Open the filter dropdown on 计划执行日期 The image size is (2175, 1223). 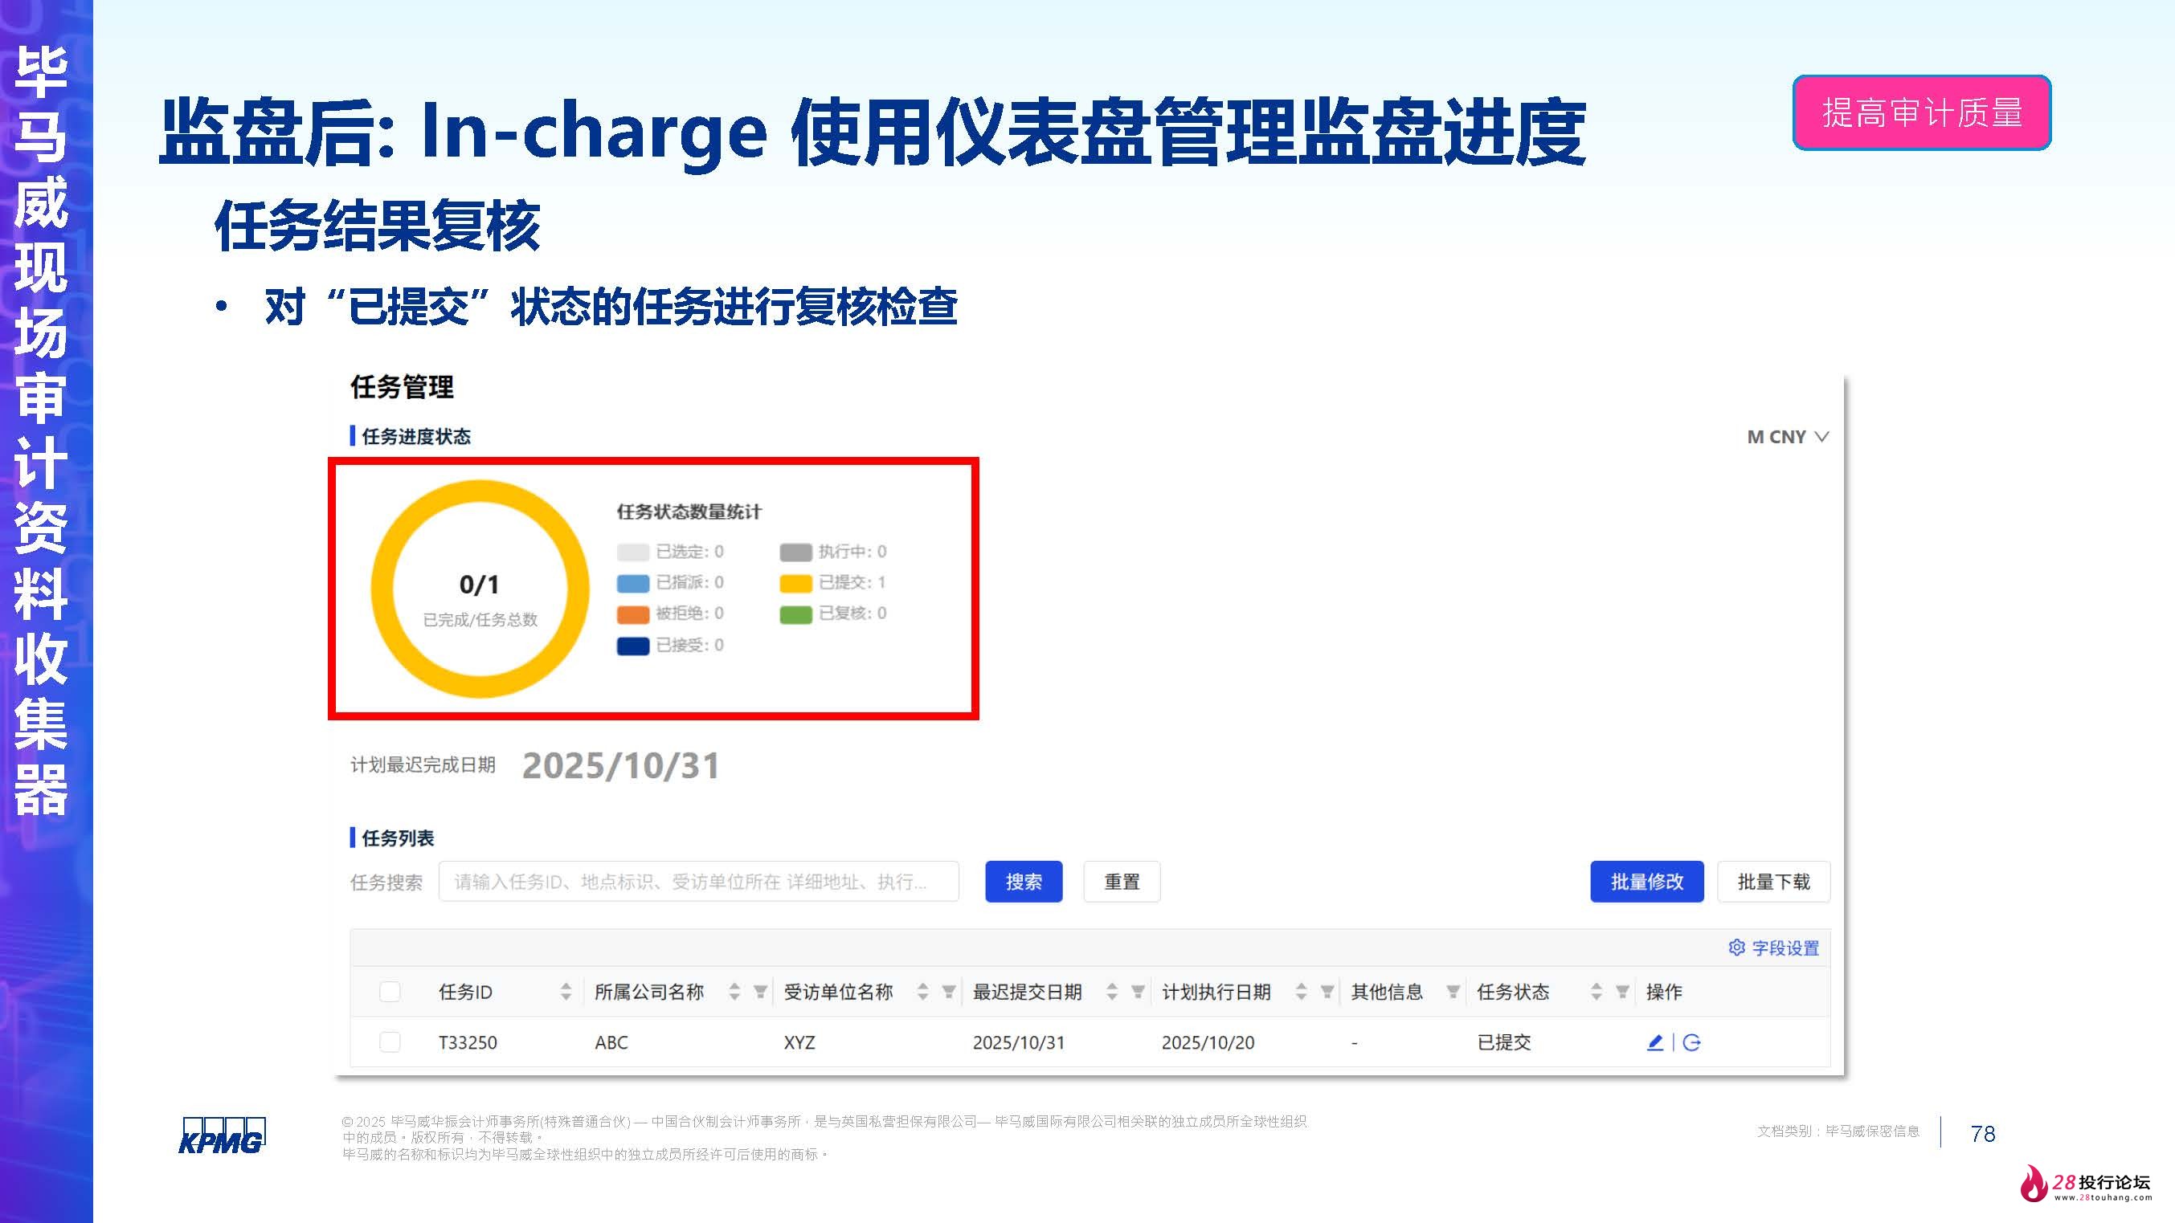[x=1327, y=993]
